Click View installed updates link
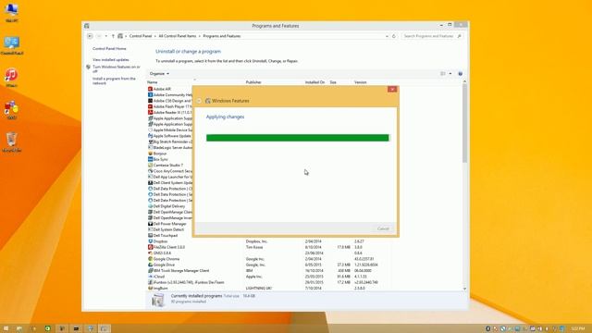This screenshot has width=592, height=333. 111,59
